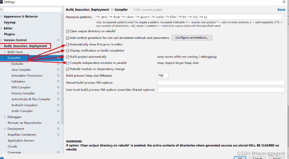Select RMI Compiler settings entry

pyautogui.click(x=21, y=87)
